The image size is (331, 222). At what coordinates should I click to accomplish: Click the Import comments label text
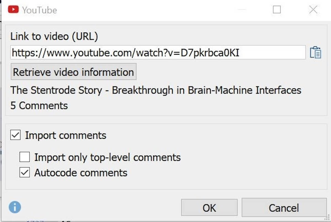66,135
